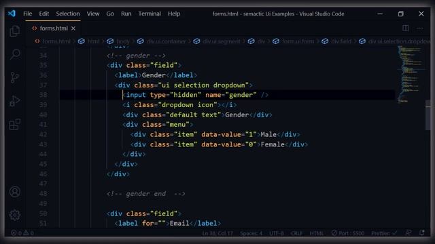This screenshot has width=435, height=244.
Task: Open the Run and Debug view
Action: click(x=15, y=101)
